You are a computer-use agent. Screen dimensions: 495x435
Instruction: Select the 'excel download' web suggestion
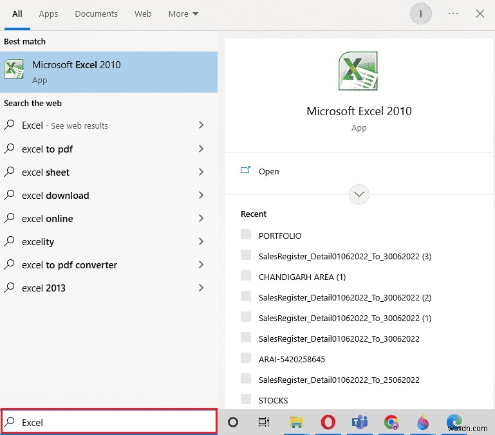(55, 195)
